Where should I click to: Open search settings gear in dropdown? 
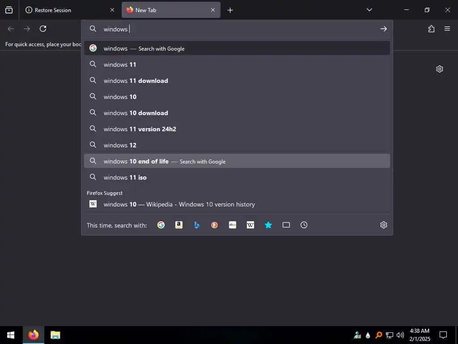(x=383, y=225)
